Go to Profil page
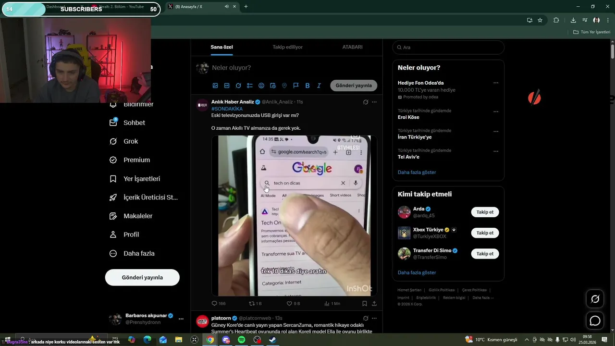Screen dimensions: 615x346 (124, 235)
